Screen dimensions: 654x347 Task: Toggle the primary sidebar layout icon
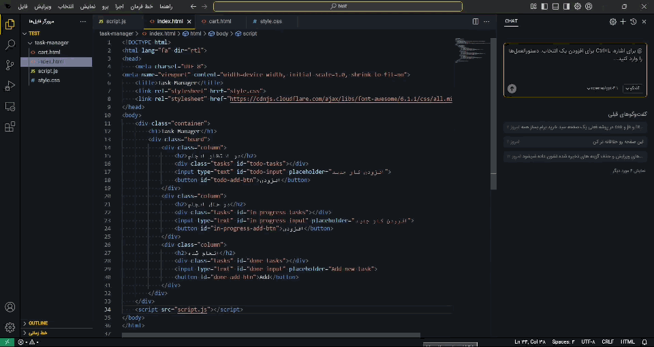[x=545, y=6]
